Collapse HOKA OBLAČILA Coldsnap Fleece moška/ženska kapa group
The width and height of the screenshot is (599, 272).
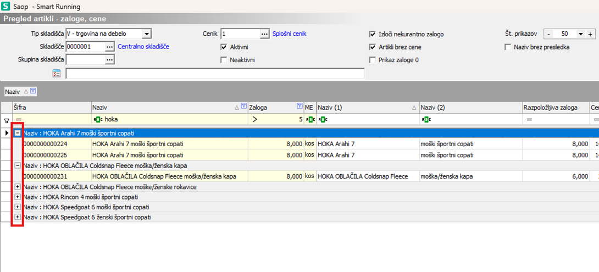[x=17, y=166]
